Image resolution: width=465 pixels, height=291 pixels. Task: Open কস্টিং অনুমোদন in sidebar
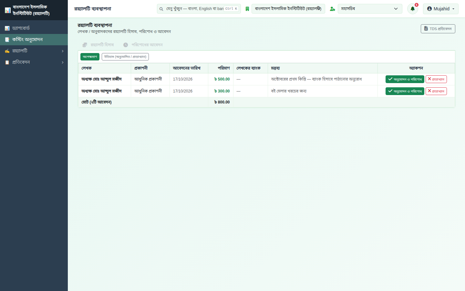point(34,40)
